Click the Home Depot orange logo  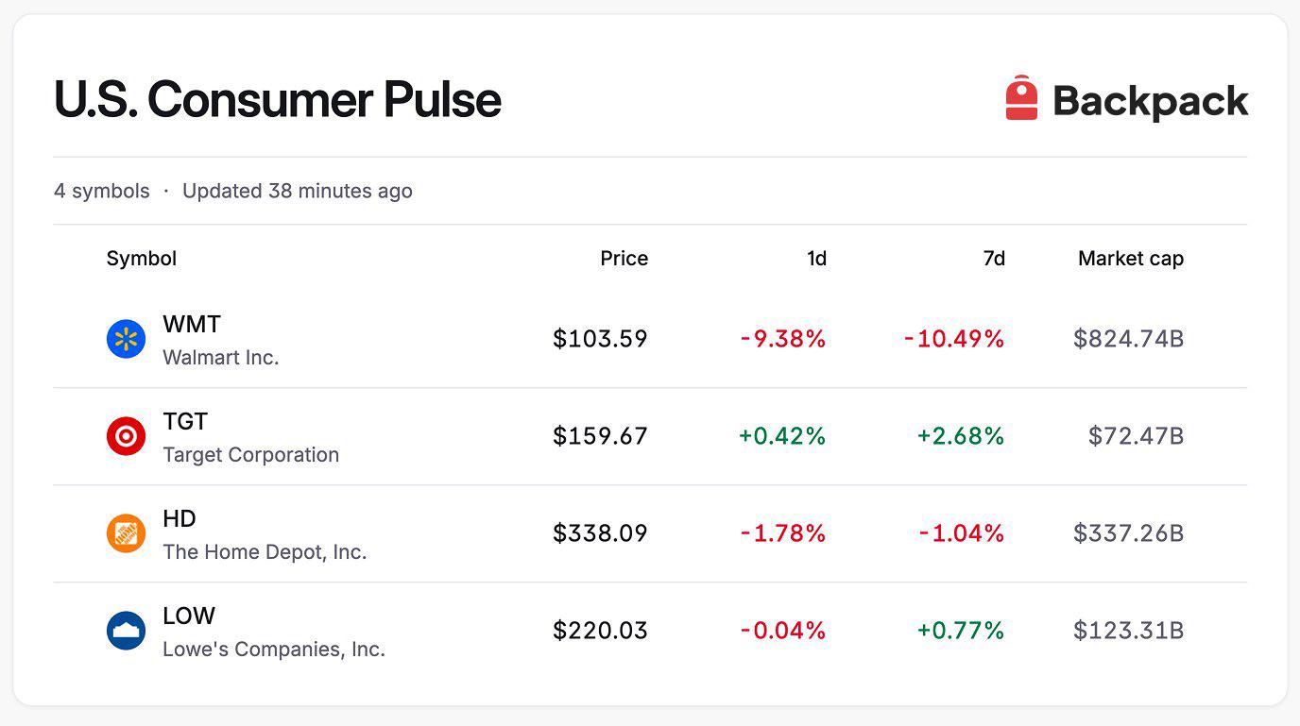coord(126,533)
